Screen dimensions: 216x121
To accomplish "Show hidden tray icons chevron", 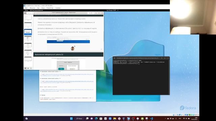I will (165, 119).
